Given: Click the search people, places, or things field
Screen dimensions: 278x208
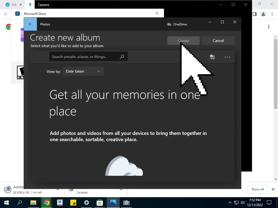Looking at the screenshot, I should coord(88,57).
